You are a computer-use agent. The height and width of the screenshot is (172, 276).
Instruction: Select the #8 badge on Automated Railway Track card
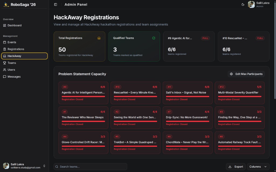221,137
